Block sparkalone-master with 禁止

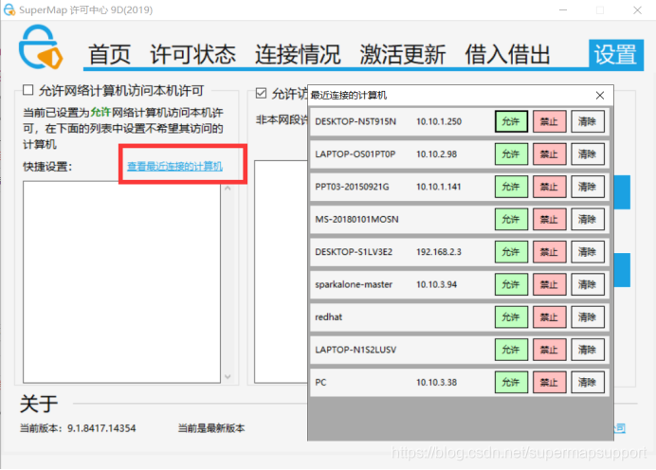coord(549,284)
